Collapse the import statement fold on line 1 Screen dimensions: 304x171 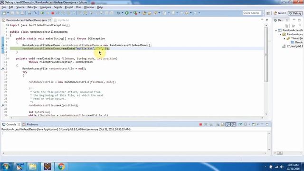8,25
